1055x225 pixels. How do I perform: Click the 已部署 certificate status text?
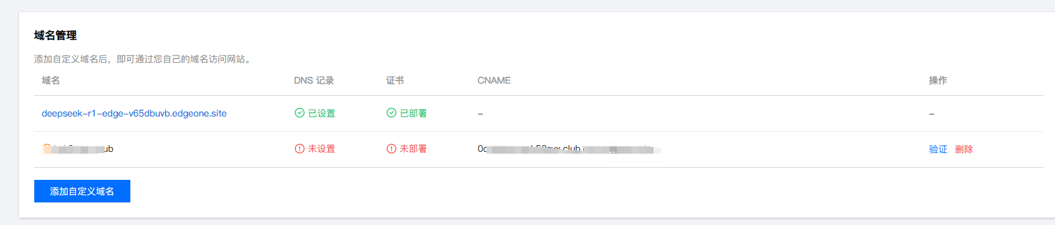click(413, 113)
